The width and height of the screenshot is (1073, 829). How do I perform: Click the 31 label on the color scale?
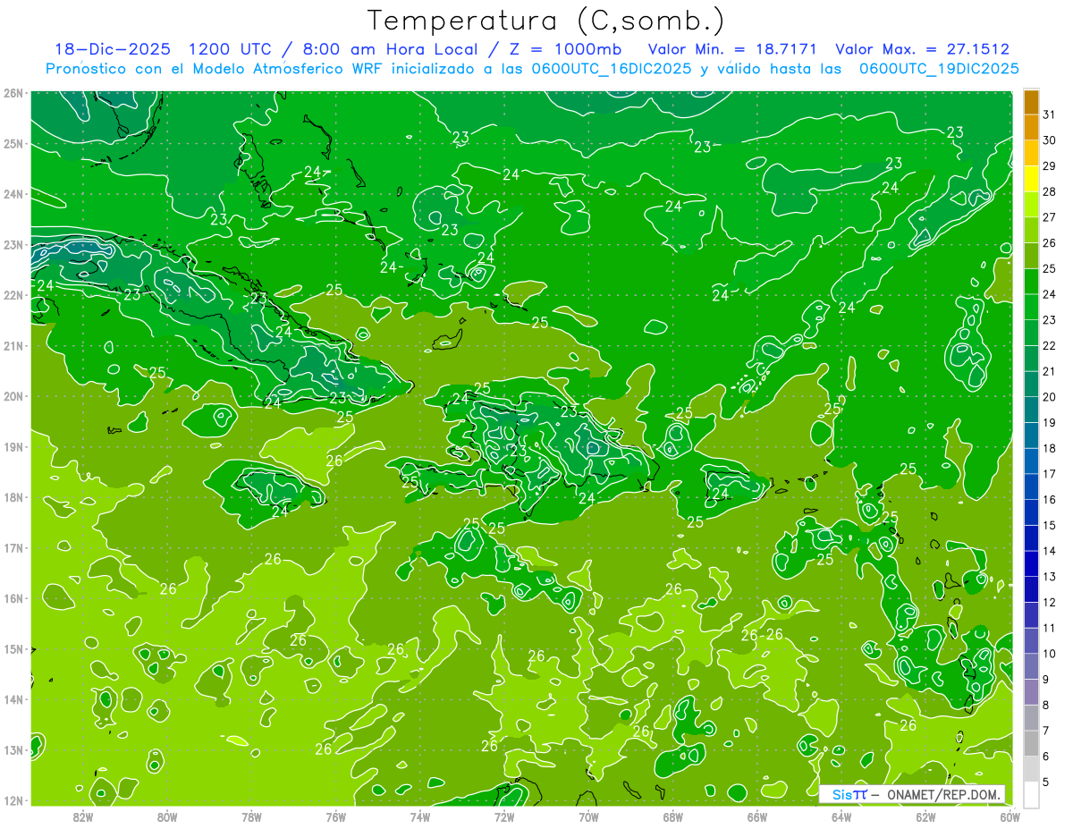coord(1049,115)
